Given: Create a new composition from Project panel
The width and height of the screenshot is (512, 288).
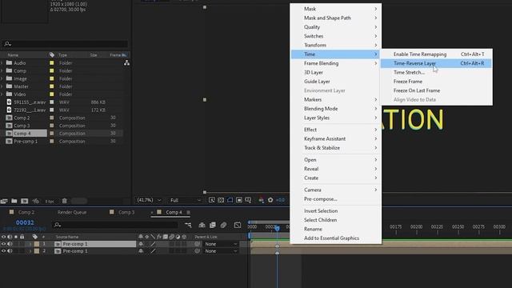Looking at the screenshot, I should [25, 201].
